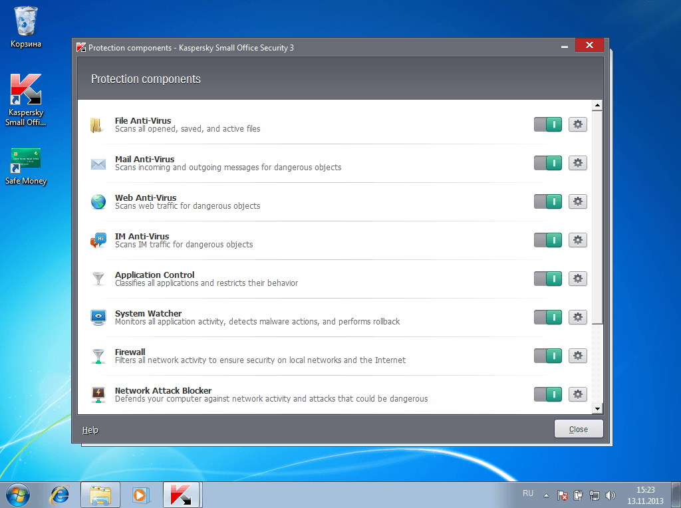Select the Recycle Bin (Корзина) desktop icon
Screen dimensions: 681x508
pos(26,27)
